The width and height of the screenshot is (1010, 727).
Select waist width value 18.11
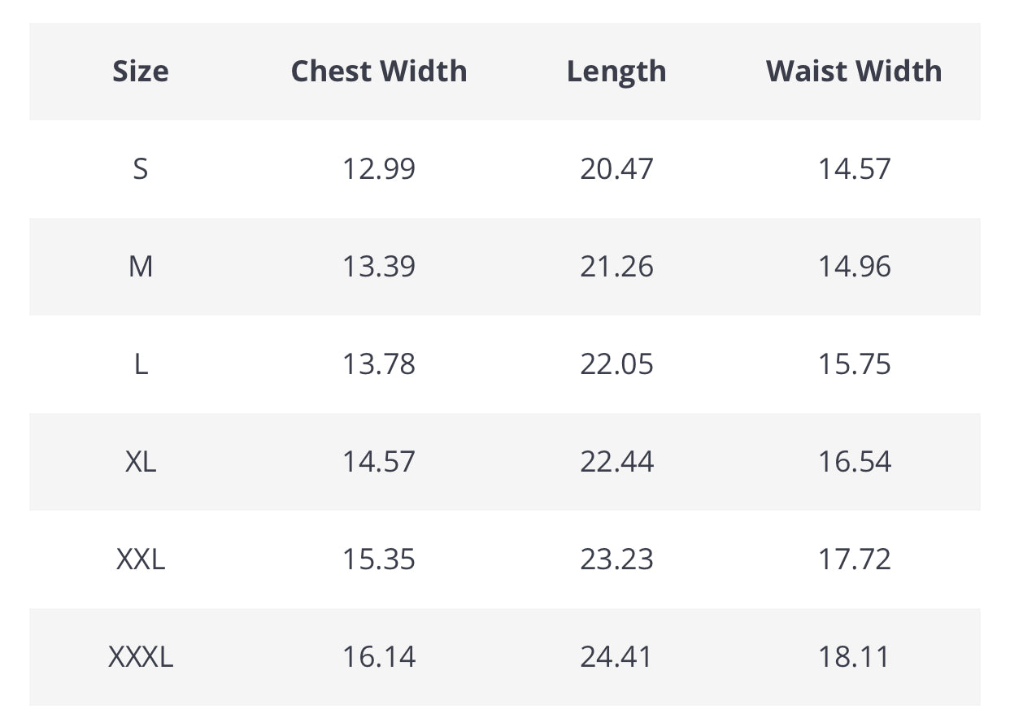pyautogui.click(x=854, y=657)
